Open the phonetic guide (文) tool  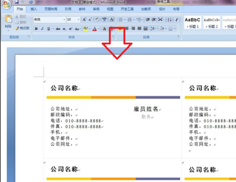(x=104, y=19)
